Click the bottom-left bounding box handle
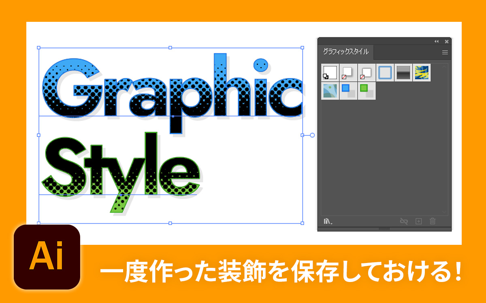This screenshot has height=303, width=486. point(39,223)
